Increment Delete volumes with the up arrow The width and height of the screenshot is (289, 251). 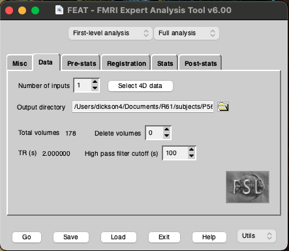coord(166,129)
